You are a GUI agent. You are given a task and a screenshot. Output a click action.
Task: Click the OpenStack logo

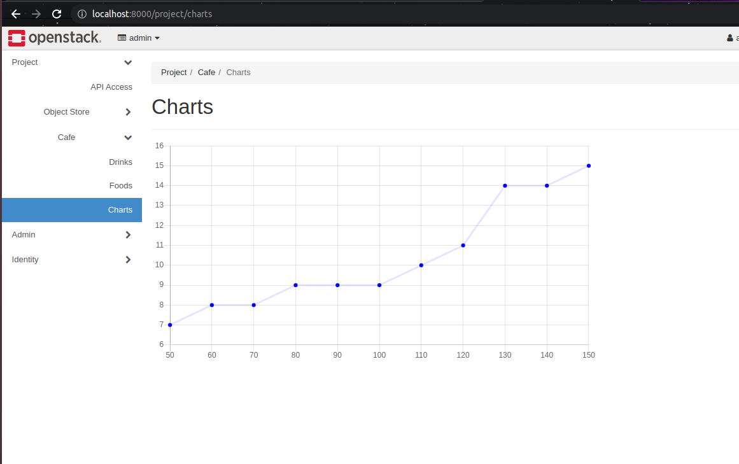click(54, 38)
